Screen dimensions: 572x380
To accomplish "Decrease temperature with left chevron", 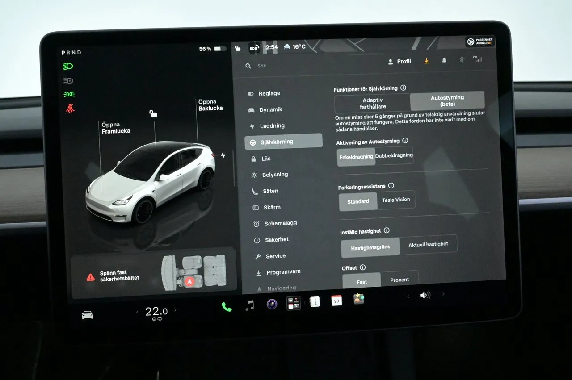I will pyautogui.click(x=138, y=312).
